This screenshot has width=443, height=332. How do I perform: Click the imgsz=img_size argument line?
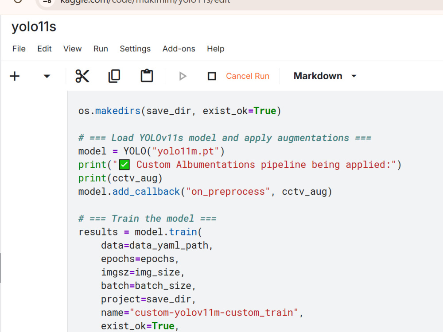(143, 272)
